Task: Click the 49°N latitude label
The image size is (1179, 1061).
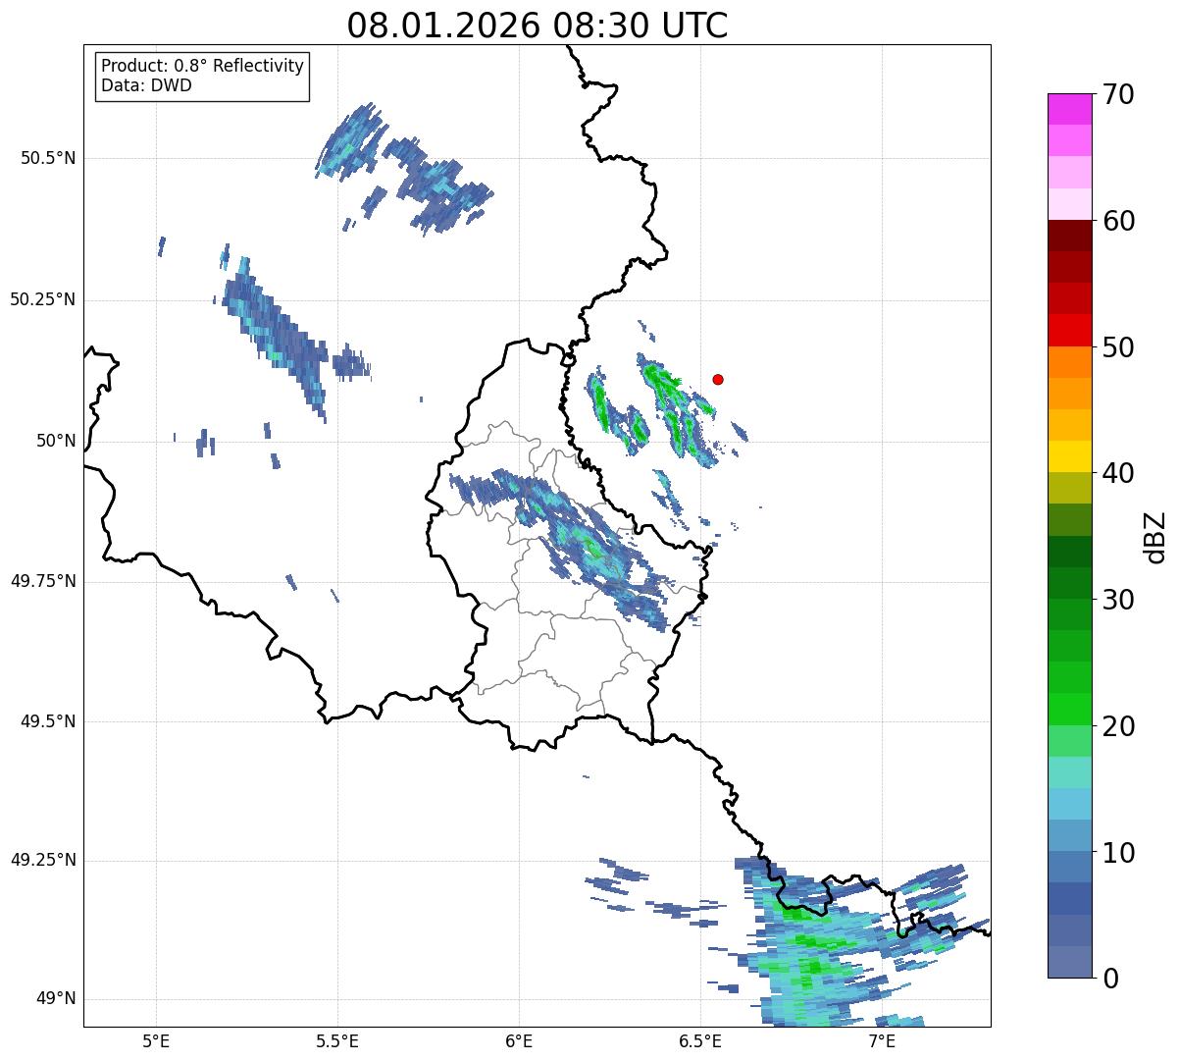Action: point(55,999)
